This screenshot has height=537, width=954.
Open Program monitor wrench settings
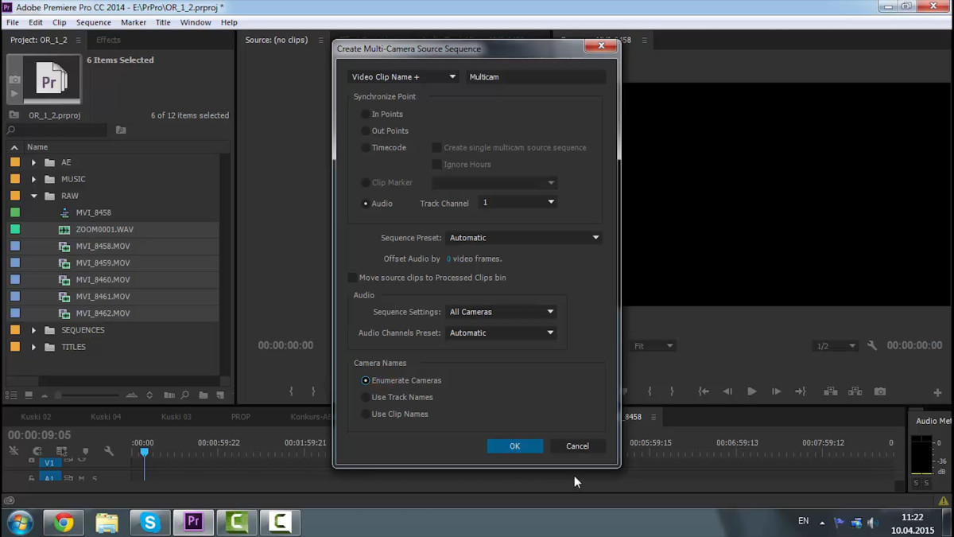click(x=872, y=346)
